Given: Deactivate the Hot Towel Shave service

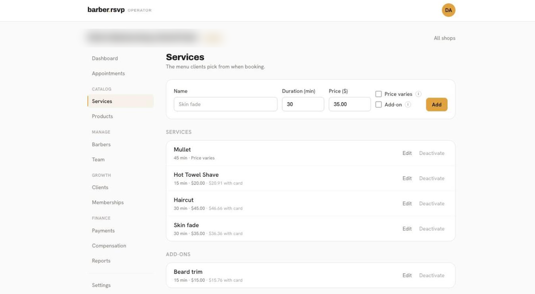Looking at the screenshot, I should pyautogui.click(x=432, y=178).
